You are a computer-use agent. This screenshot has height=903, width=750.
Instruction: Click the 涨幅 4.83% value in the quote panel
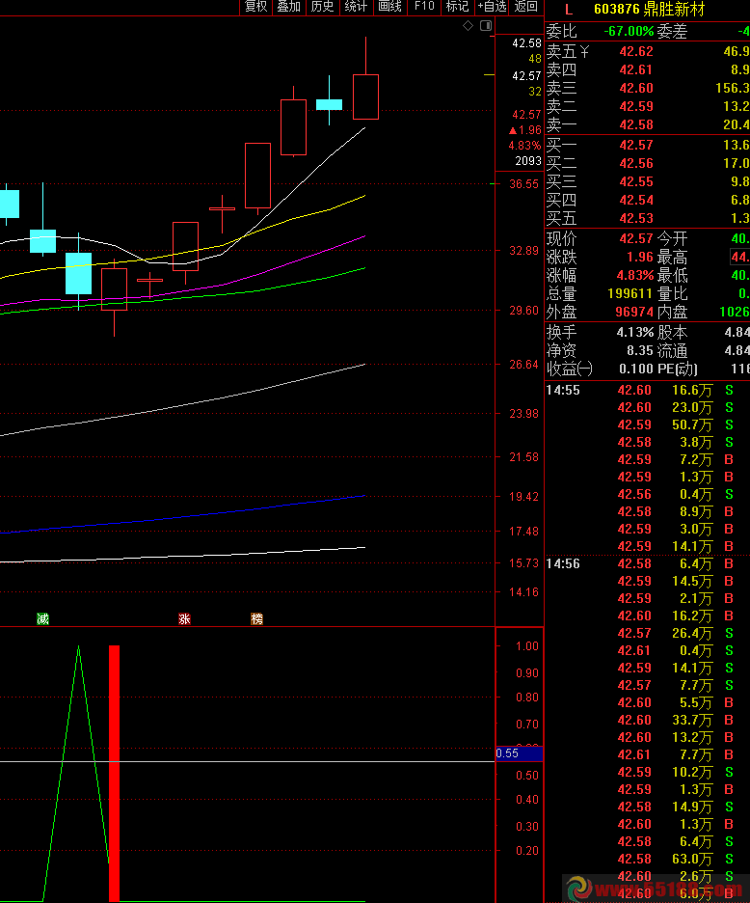click(635, 276)
